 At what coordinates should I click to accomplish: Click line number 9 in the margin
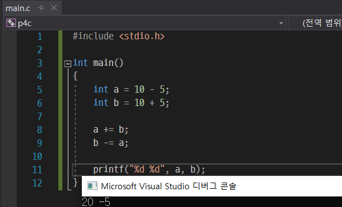click(x=40, y=143)
